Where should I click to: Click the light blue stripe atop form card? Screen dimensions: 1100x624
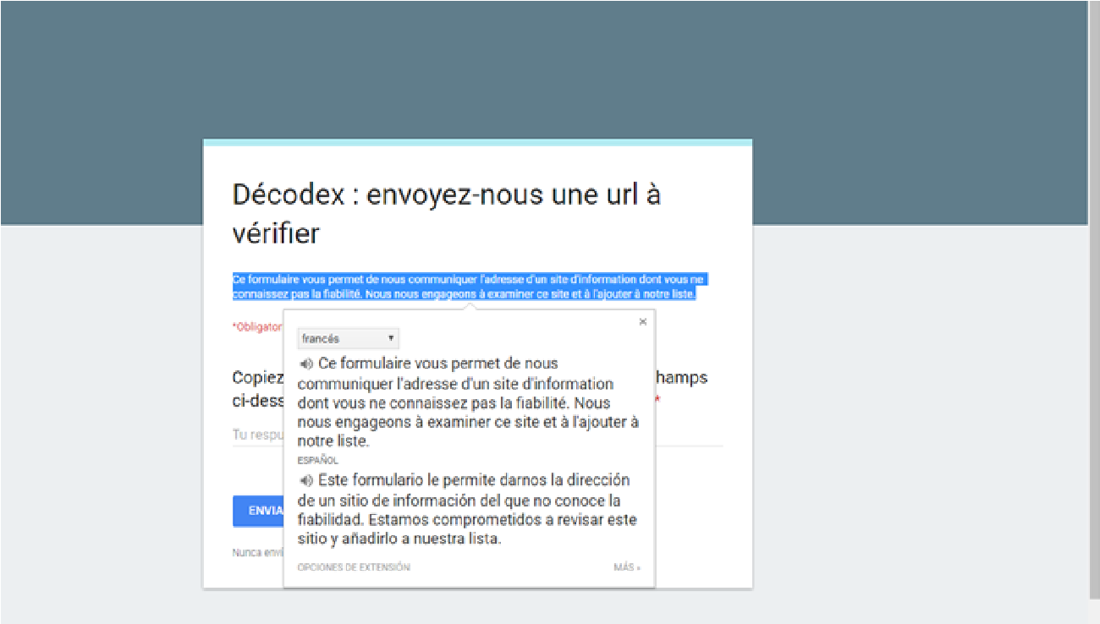pyautogui.click(x=477, y=143)
